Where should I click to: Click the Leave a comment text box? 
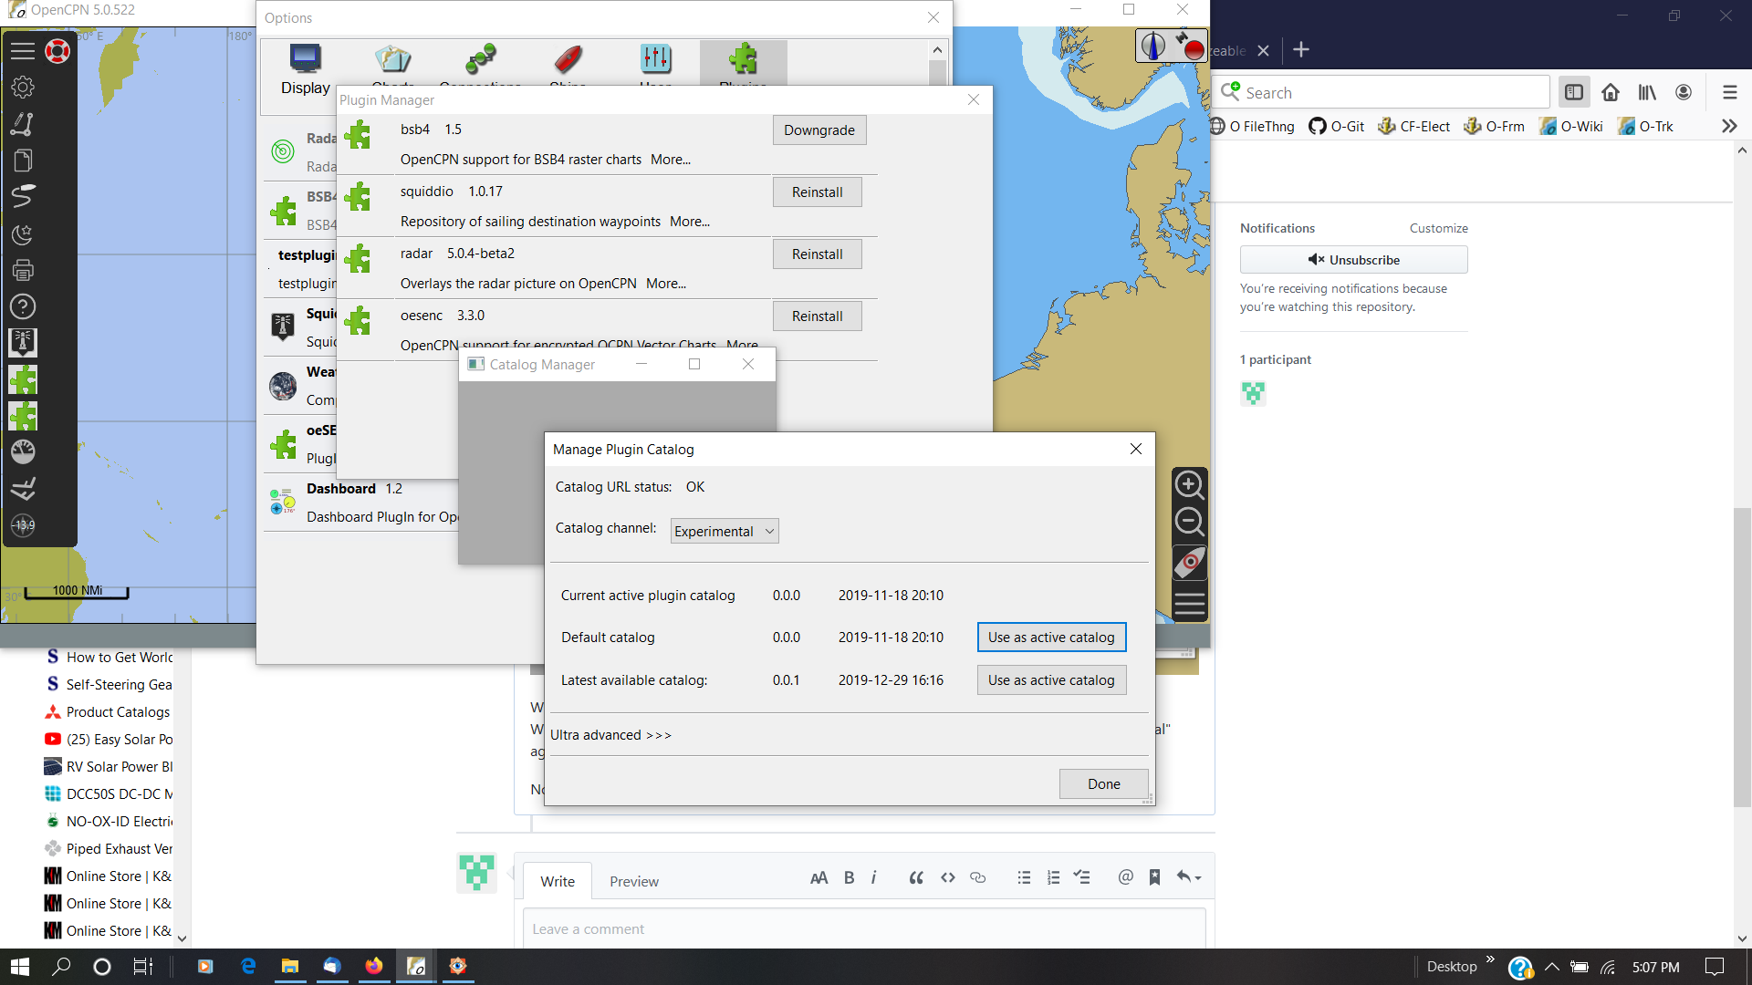click(864, 928)
